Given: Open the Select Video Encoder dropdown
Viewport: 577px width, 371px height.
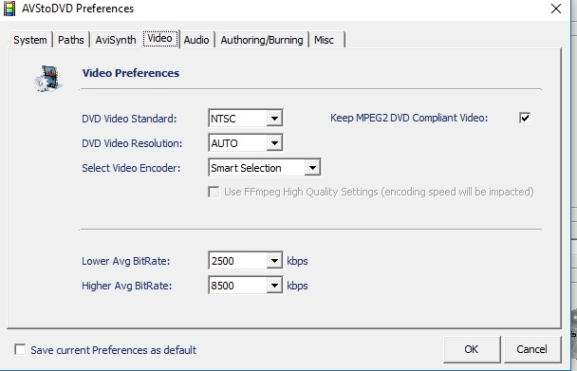Looking at the screenshot, I should [312, 168].
